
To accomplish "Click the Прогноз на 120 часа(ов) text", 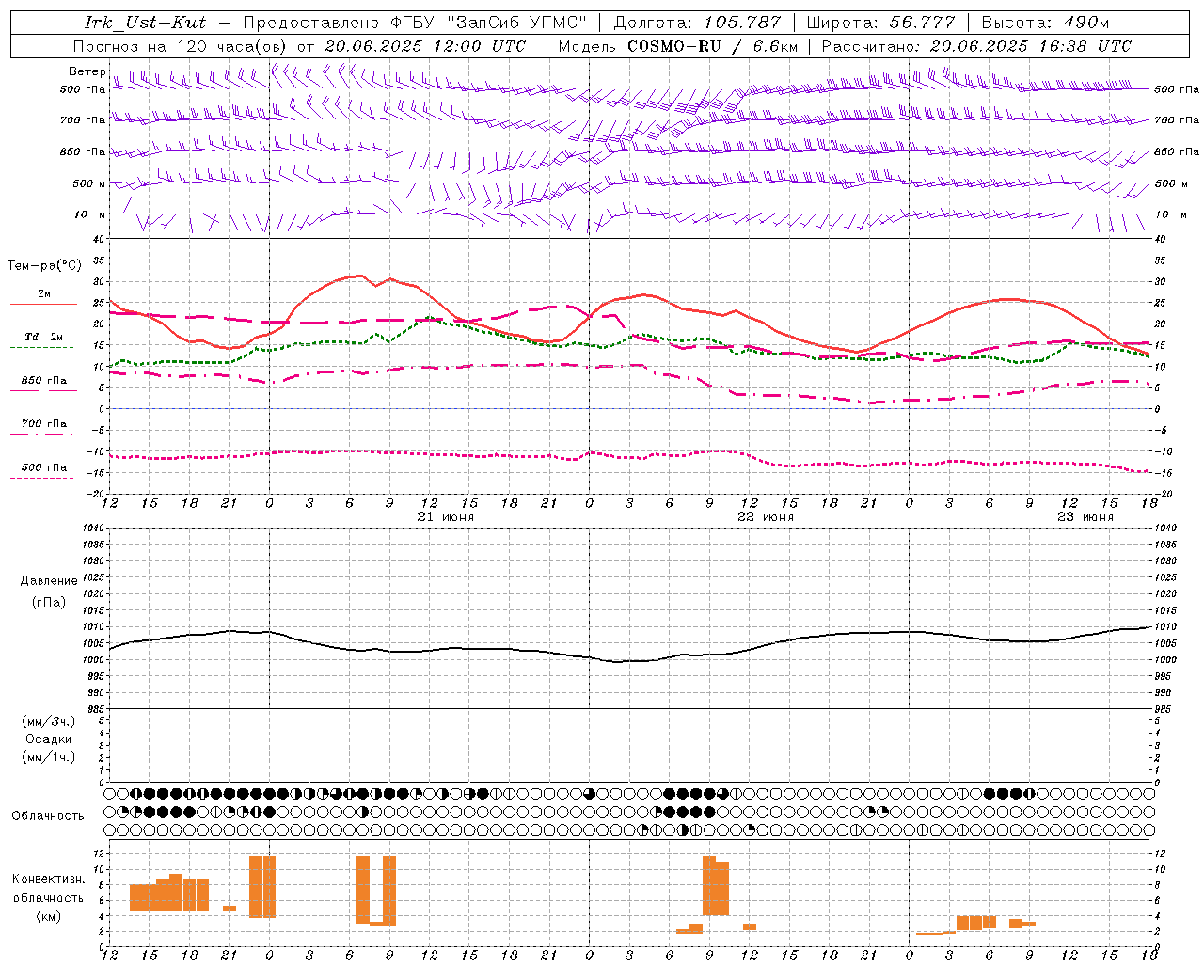I will [x=182, y=46].
